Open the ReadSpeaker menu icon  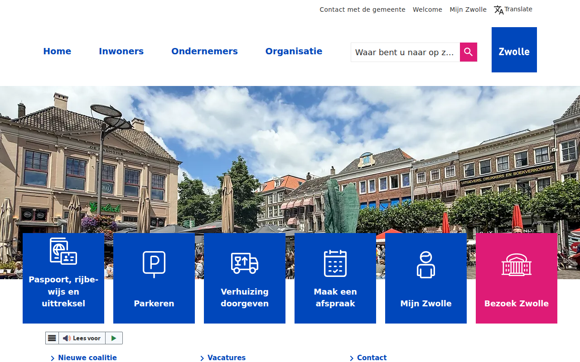pos(52,338)
